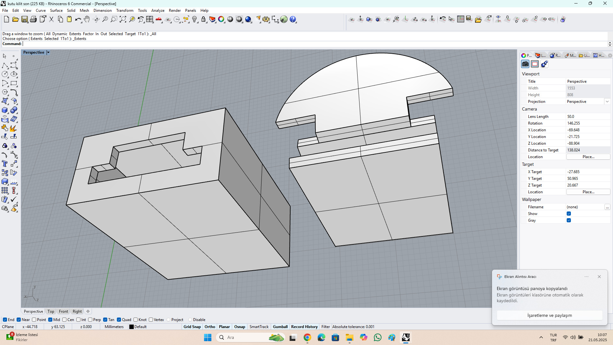The width and height of the screenshot is (613, 345).
Task: Open Layers via the stacked layers icon
Action: [212, 19]
